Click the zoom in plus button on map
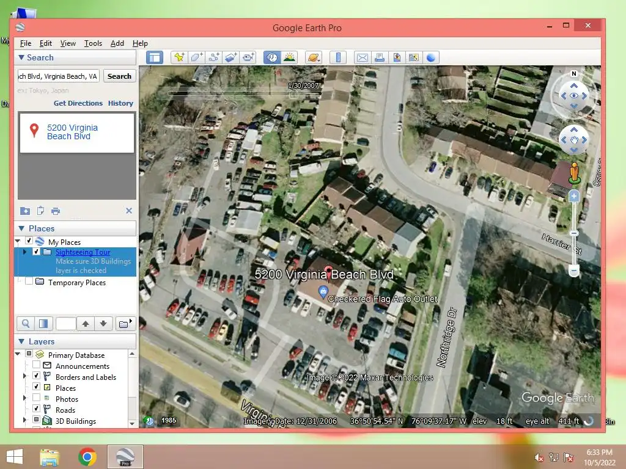This screenshot has height=469, width=626. [x=574, y=196]
